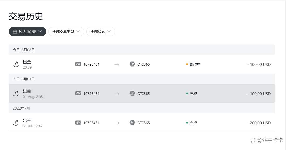Click the 交易历史 page title
The width and height of the screenshot is (286, 150).
(26, 17)
